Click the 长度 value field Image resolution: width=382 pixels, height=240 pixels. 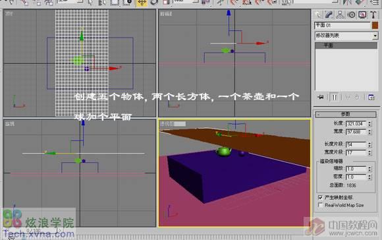coord(356,124)
